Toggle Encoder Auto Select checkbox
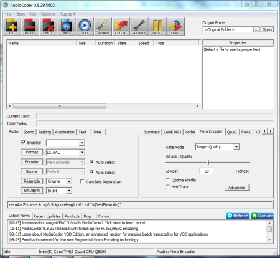280x258 pixels. (91, 162)
